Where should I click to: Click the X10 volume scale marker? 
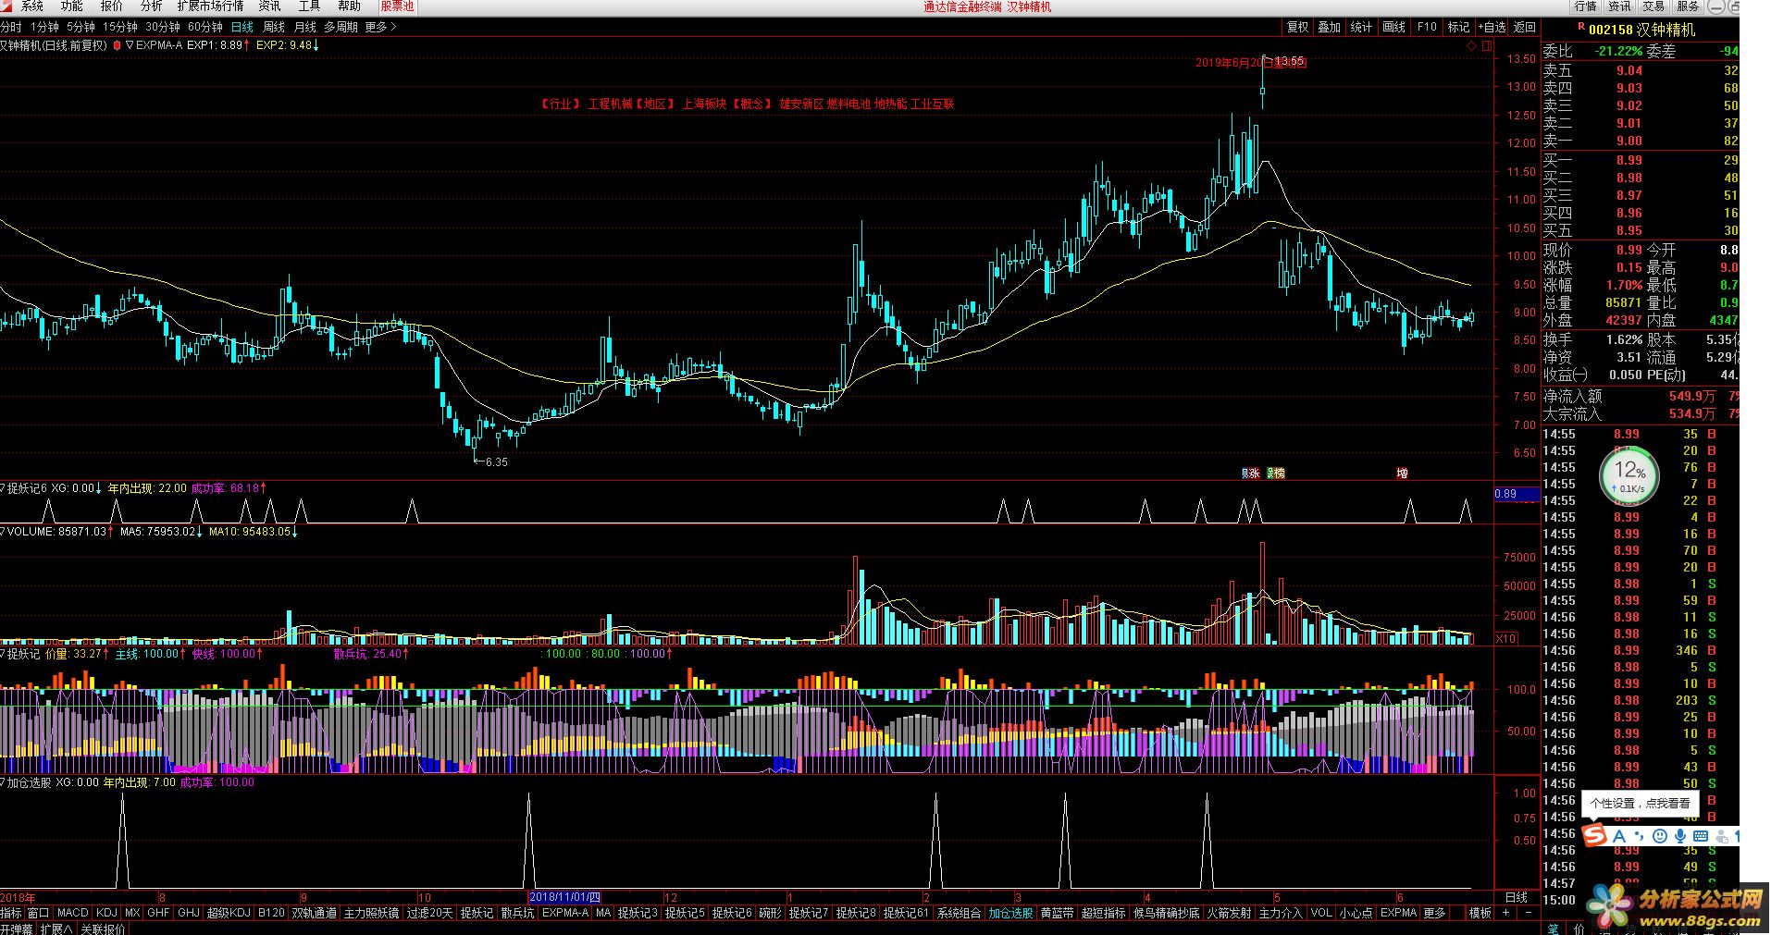point(1506,638)
